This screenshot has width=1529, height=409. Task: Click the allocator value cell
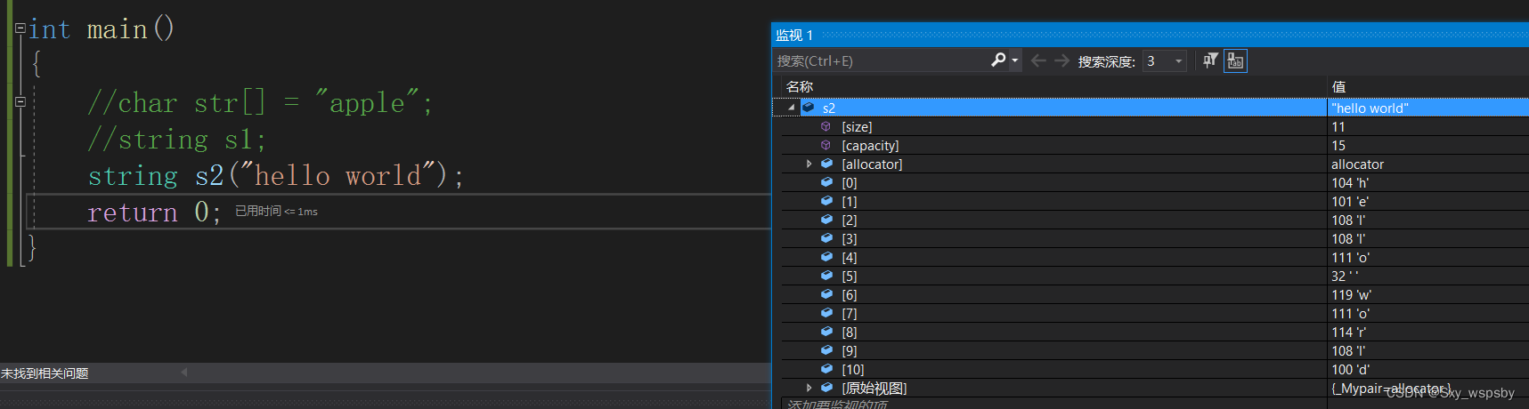[x=1357, y=164]
